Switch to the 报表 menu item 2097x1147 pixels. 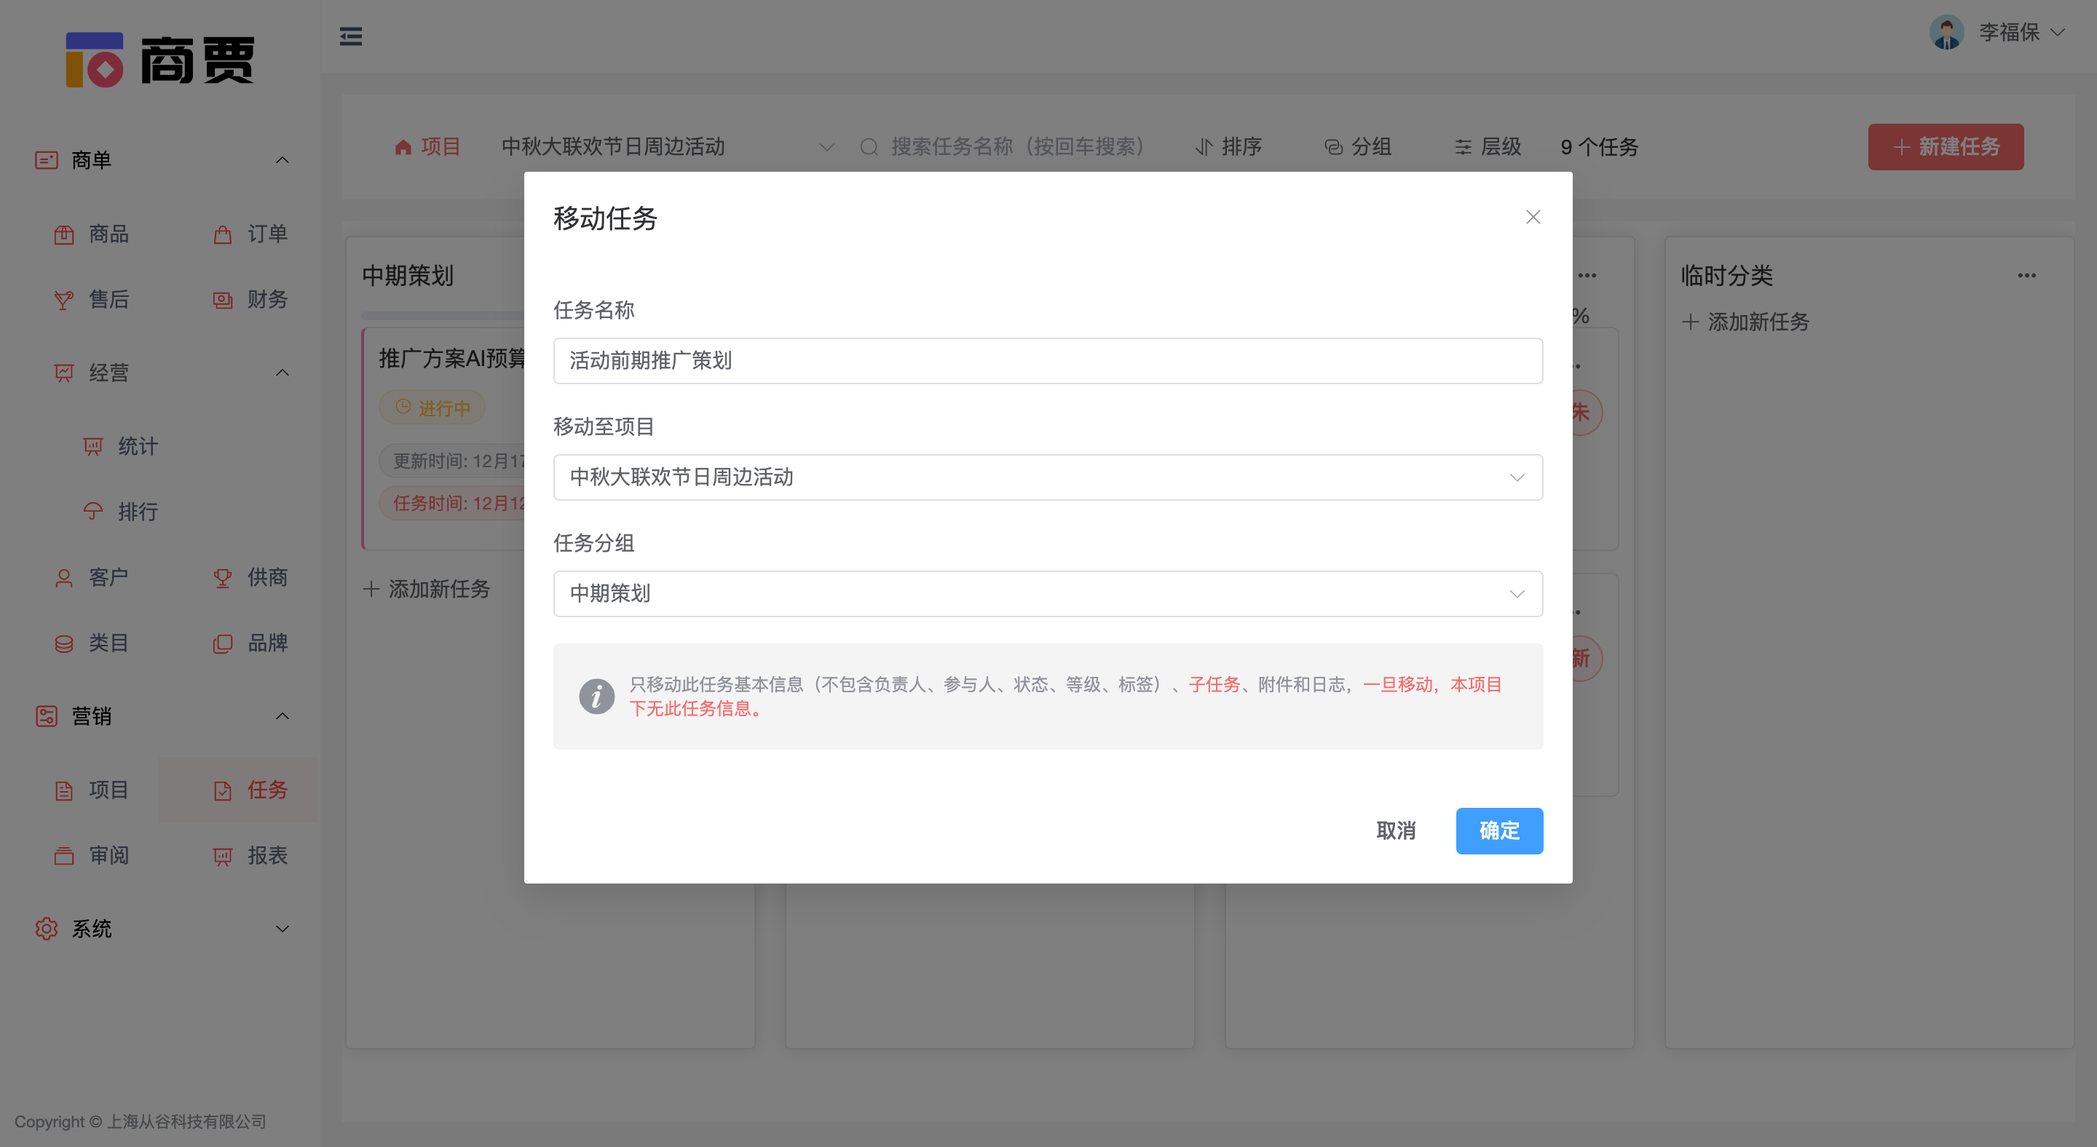267,855
